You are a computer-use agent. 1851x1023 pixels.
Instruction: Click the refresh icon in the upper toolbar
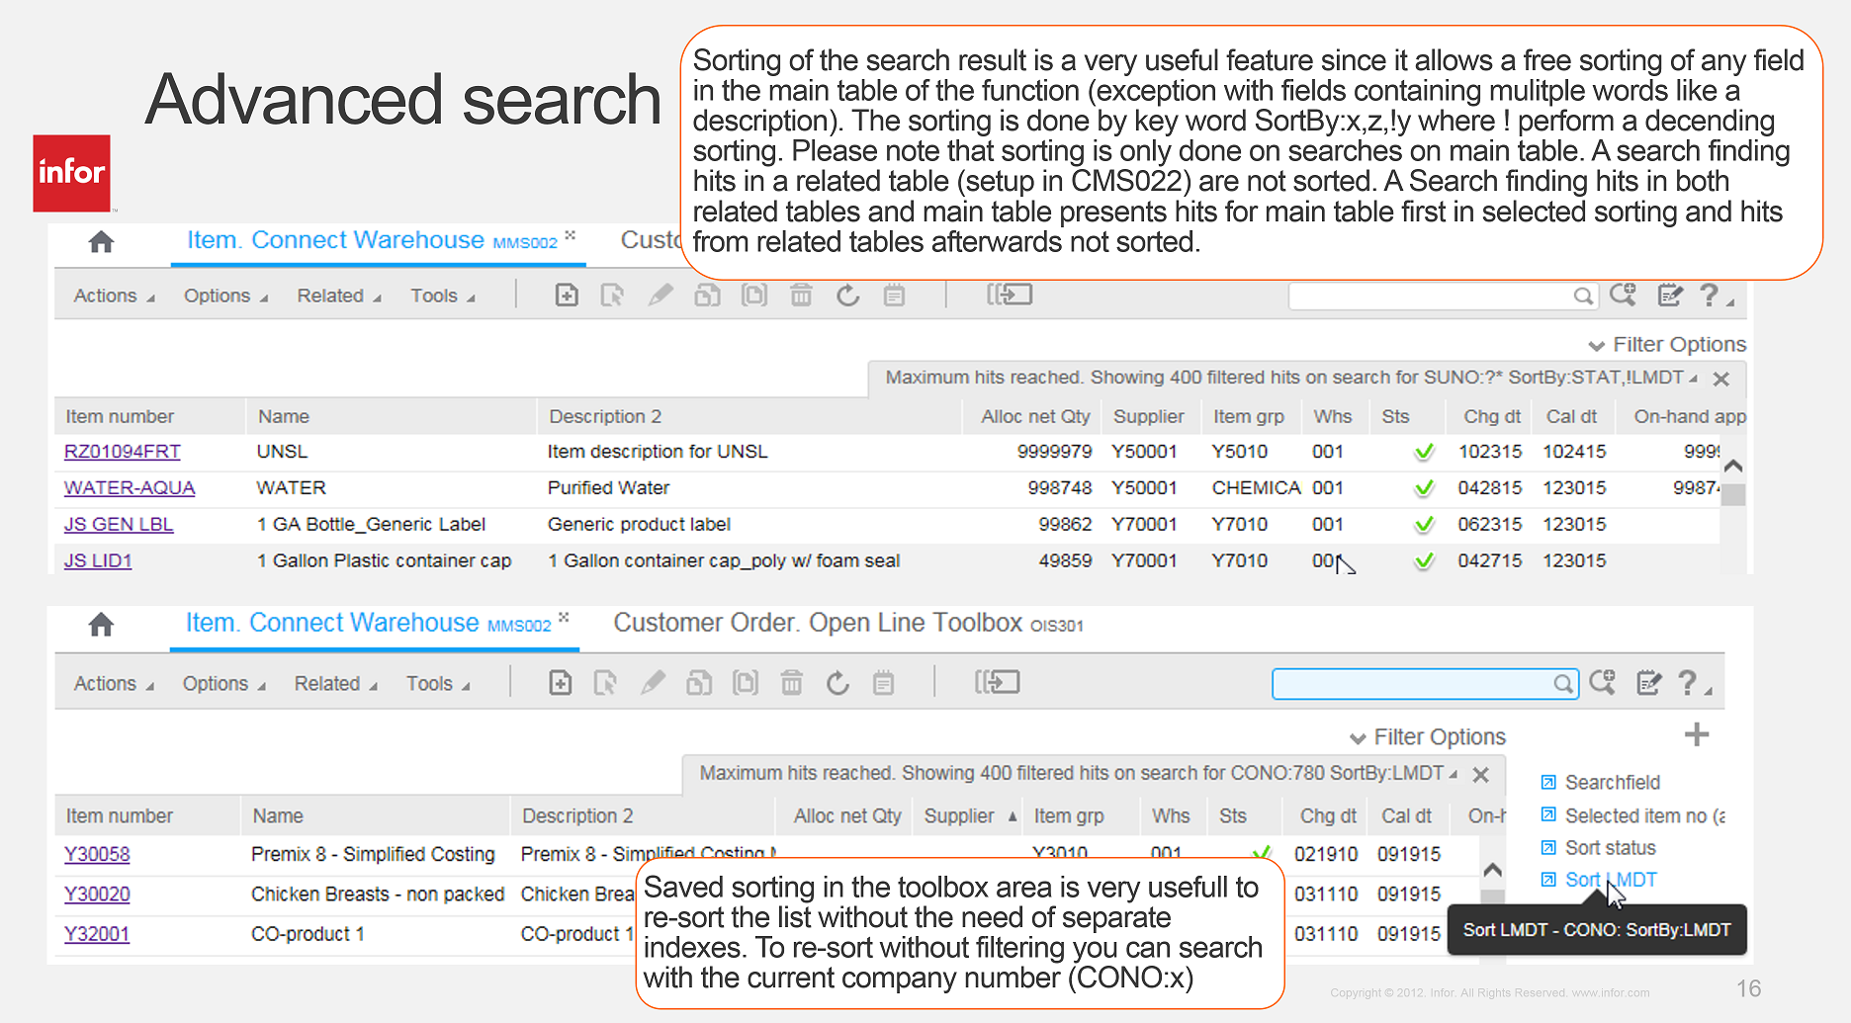point(847,296)
